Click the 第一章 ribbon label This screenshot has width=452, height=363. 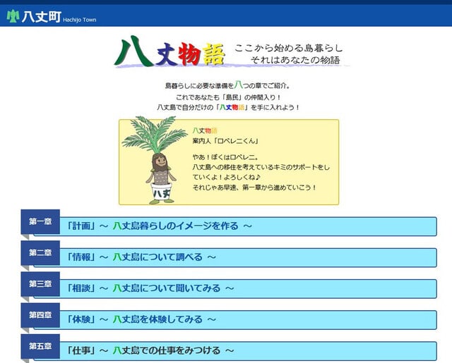[40, 221]
